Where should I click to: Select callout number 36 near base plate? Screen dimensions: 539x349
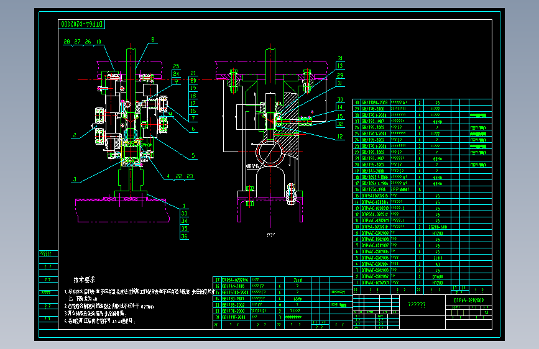pyautogui.click(x=184, y=236)
